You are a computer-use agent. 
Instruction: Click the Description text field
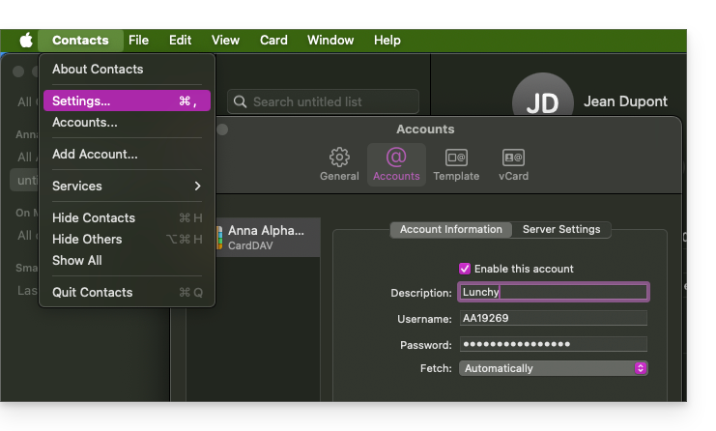tap(553, 292)
